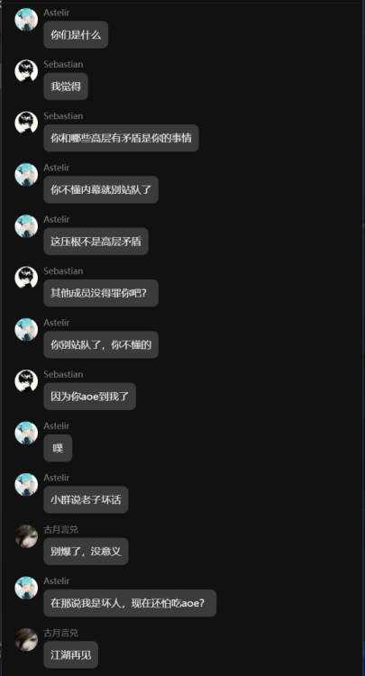Viewport: 365px width, 676px height.
Task: Open Astelir's avatar next to '噗'
Action: 26,433
